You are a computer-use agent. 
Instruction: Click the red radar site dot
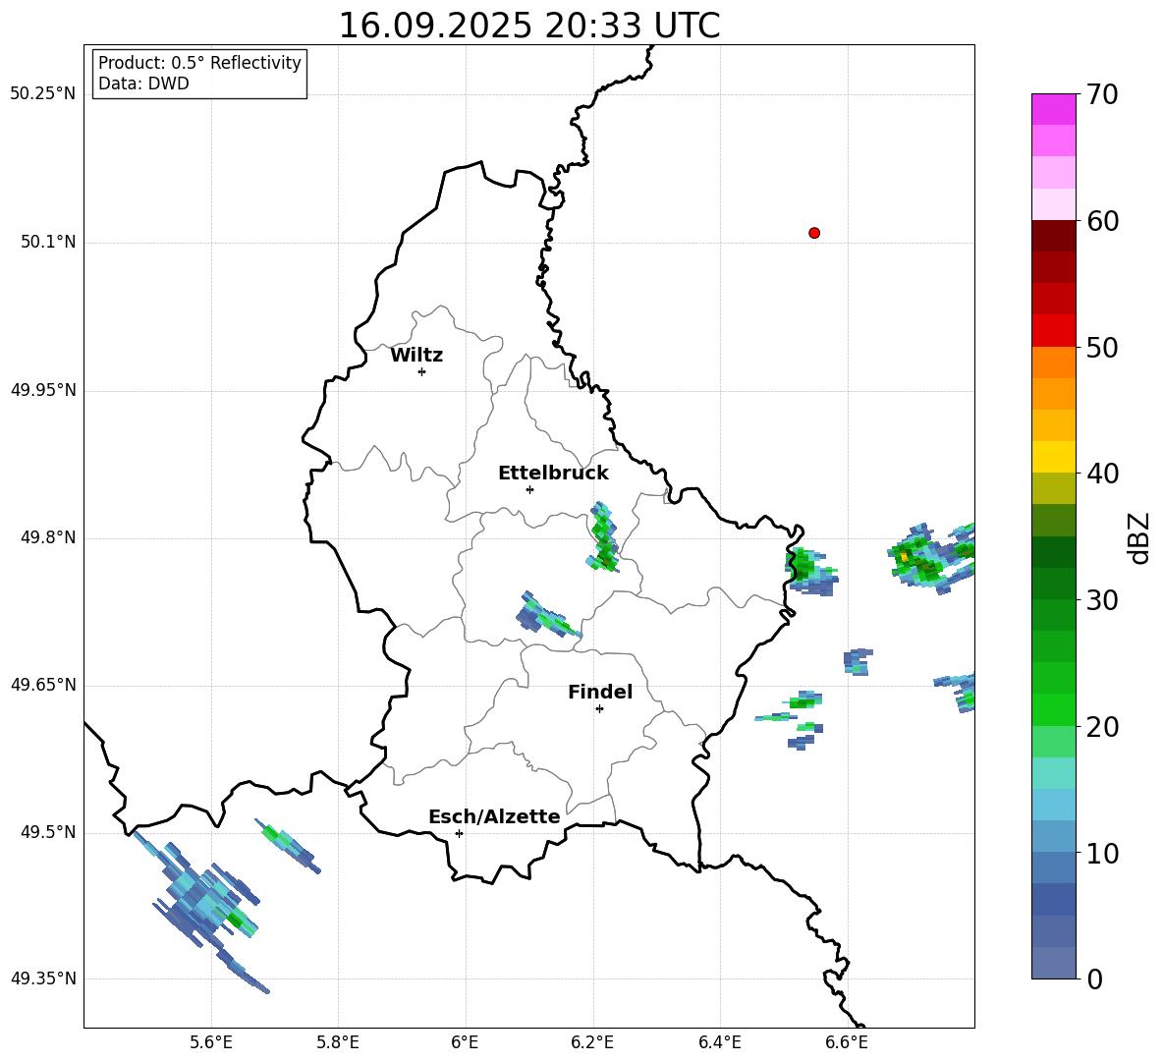tap(814, 233)
